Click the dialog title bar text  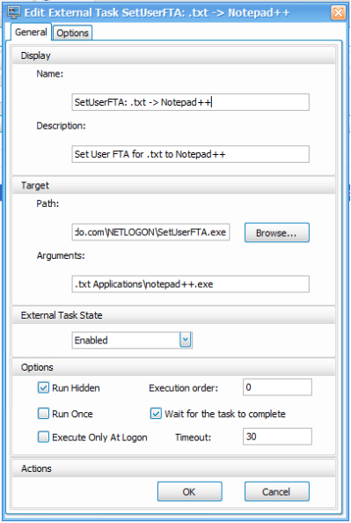coord(157,12)
